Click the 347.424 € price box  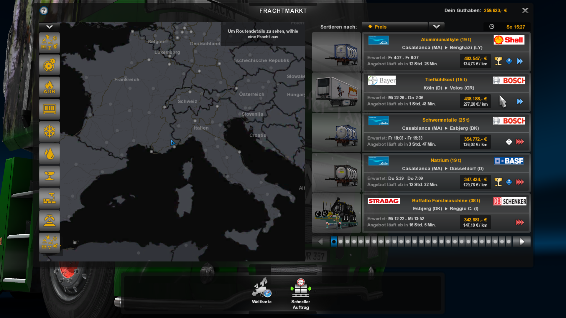tap(475, 182)
